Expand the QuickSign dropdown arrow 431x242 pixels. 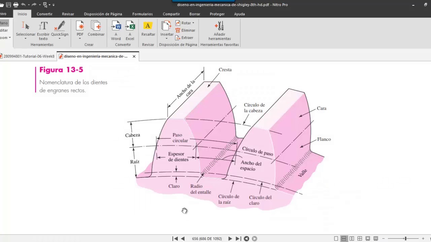(x=60, y=39)
